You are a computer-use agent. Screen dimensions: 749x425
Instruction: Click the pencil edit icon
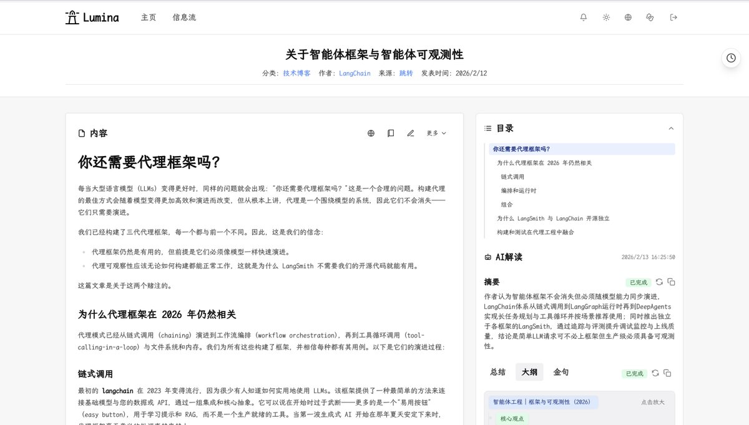[411, 133]
